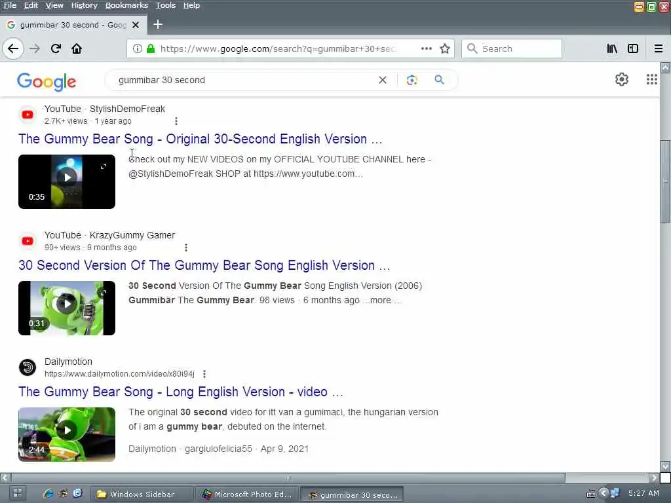This screenshot has height=503, width=671.
Task: Open options for Dailymotion result
Action: tap(204, 374)
